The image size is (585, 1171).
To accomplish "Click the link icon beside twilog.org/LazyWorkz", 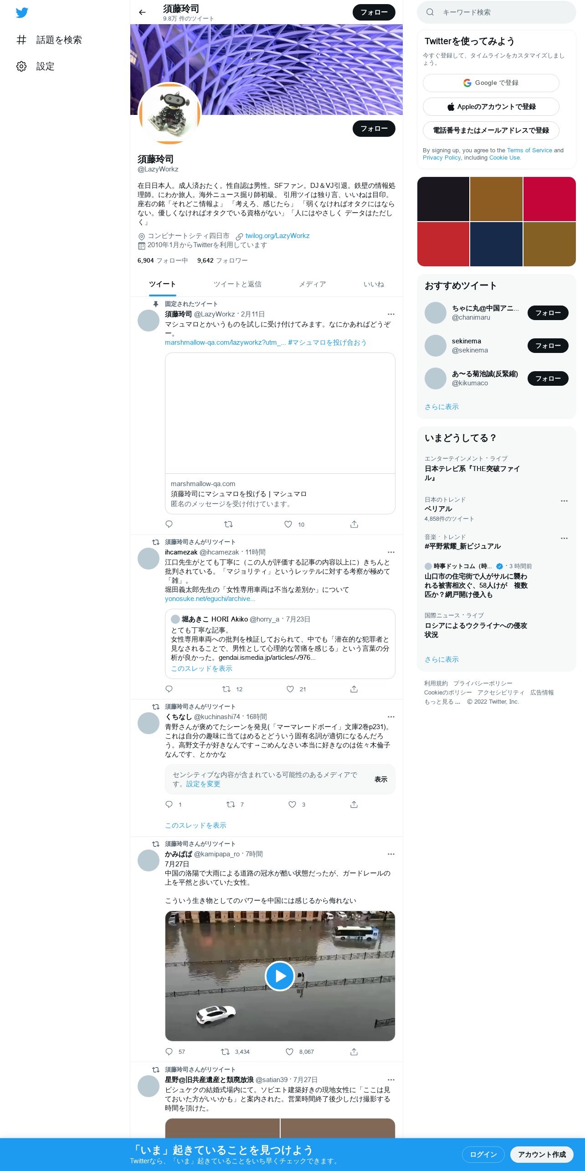I will pyautogui.click(x=239, y=236).
